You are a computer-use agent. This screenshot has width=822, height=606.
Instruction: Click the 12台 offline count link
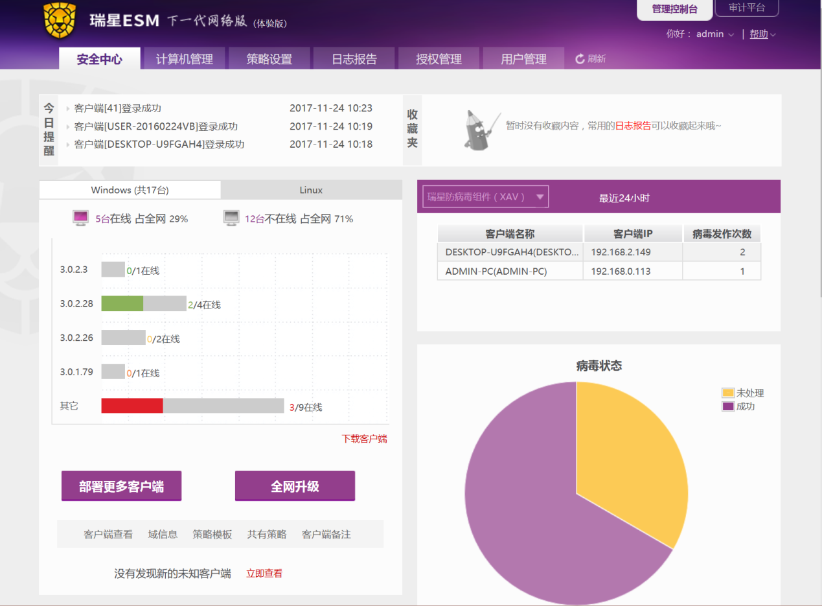coord(255,219)
